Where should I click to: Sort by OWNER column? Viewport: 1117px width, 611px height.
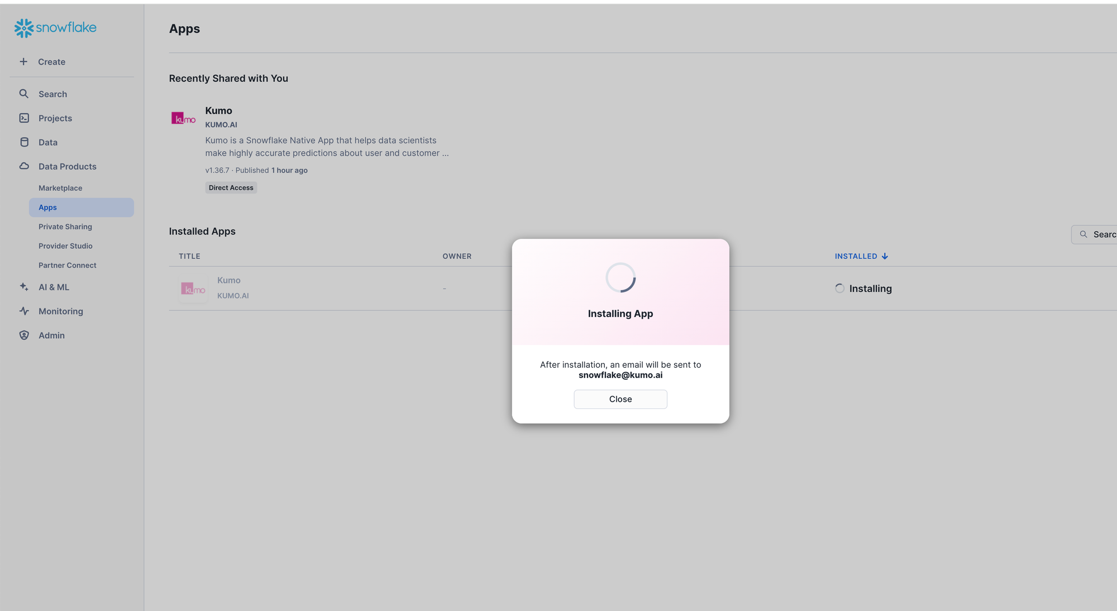click(457, 256)
